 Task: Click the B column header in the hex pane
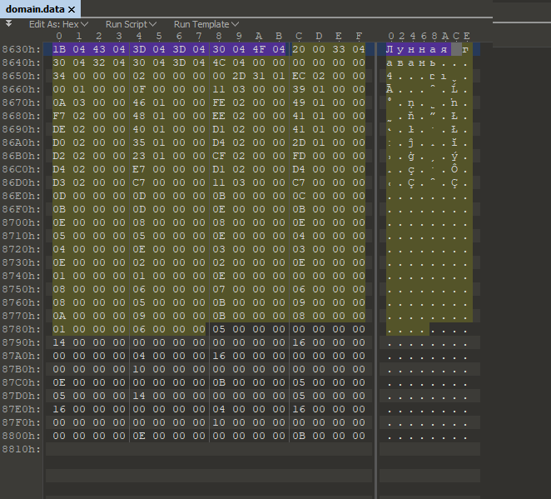tap(279, 36)
